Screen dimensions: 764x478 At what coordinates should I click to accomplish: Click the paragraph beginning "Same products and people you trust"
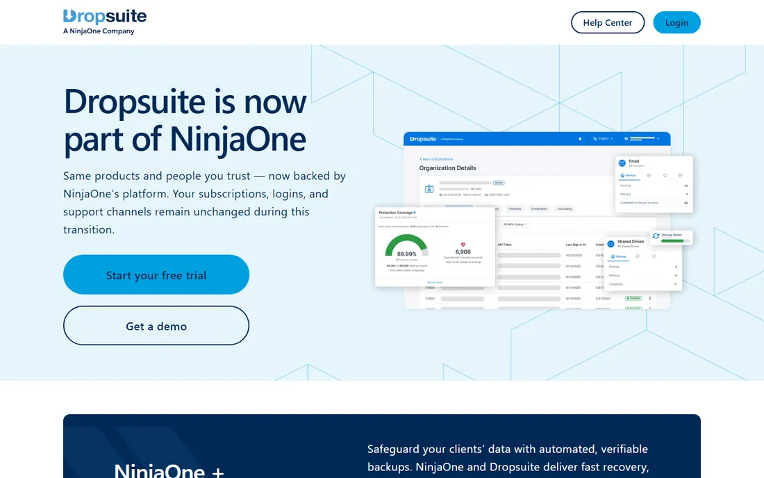pos(205,203)
